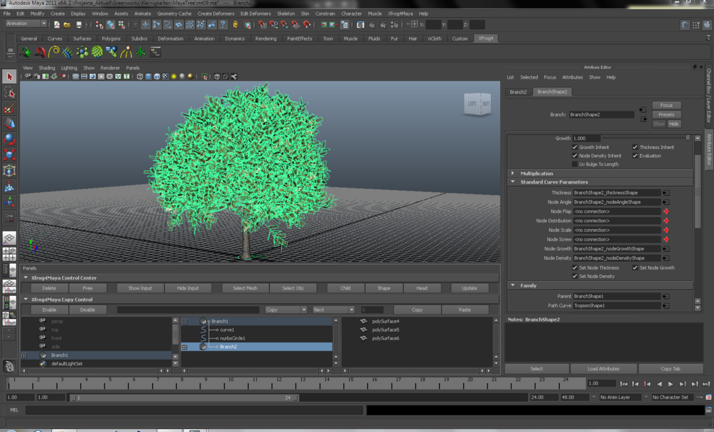The image size is (714, 432).
Task: Open the Create Deformers menu
Action: (x=215, y=13)
